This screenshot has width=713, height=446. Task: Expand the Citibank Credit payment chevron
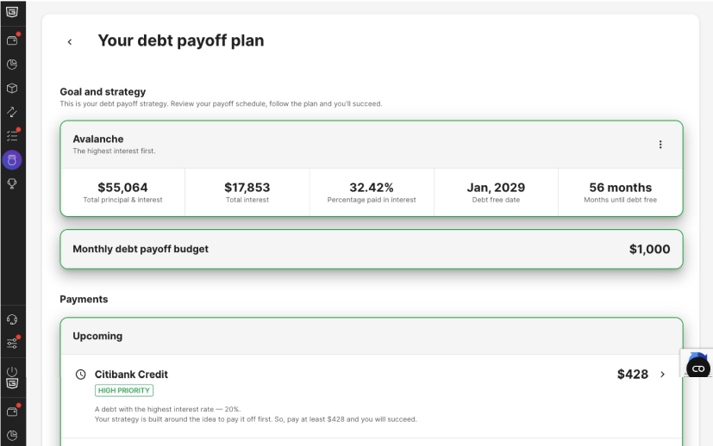tap(662, 375)
